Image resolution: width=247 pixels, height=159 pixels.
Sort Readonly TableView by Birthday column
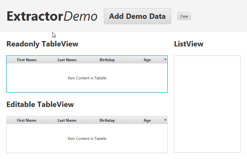click(x=107, y=60)
